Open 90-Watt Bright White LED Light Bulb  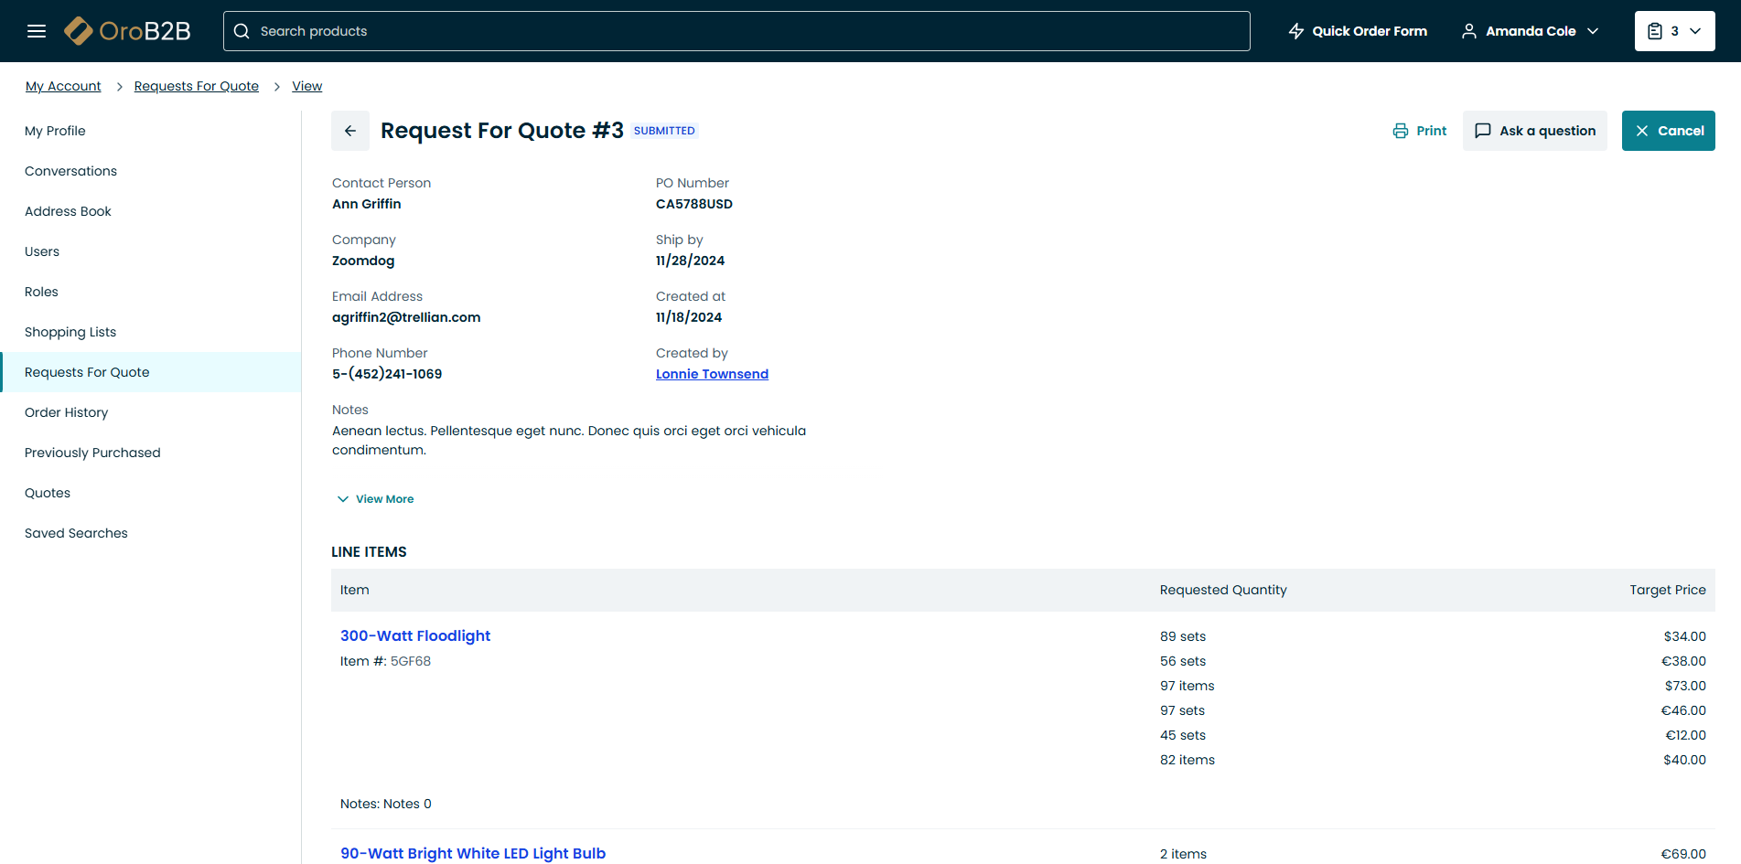tap(473, 853)
